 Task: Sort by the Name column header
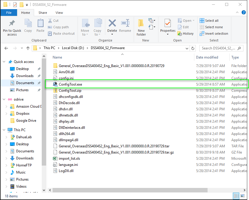57,57
